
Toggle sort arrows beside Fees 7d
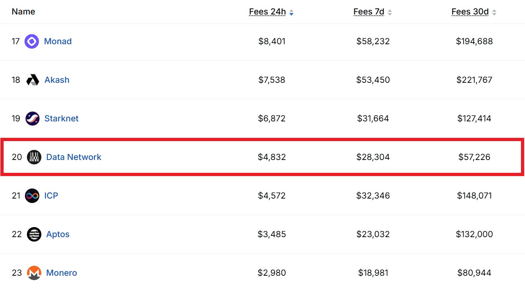tap(390, 12)
